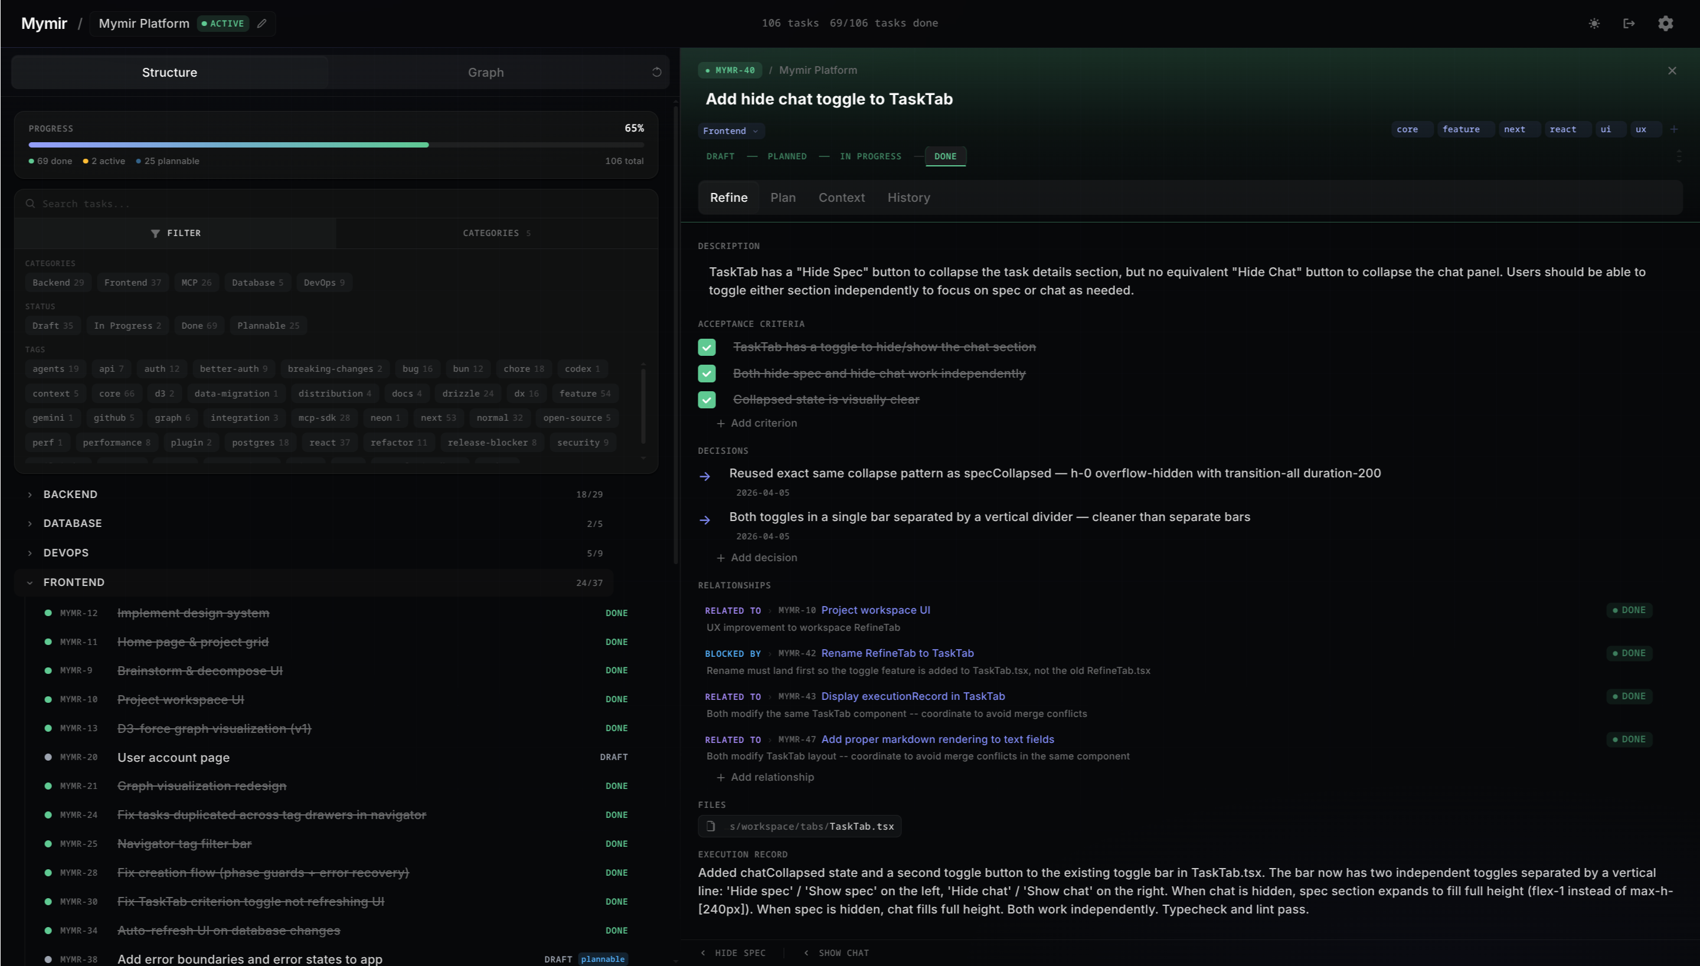Click the logout arrow icon
Screen dimensions: 1700x966
click(x=1629, y=23)
